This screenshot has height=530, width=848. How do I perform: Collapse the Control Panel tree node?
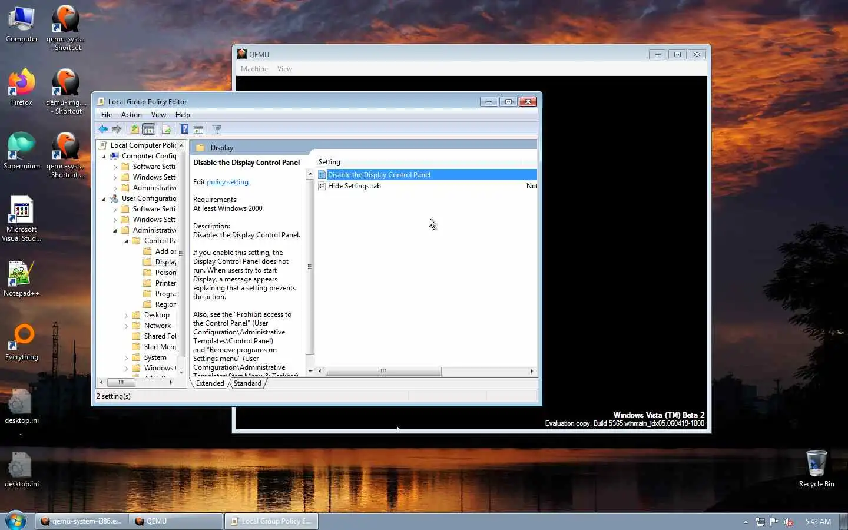click(x=127, y=241)
